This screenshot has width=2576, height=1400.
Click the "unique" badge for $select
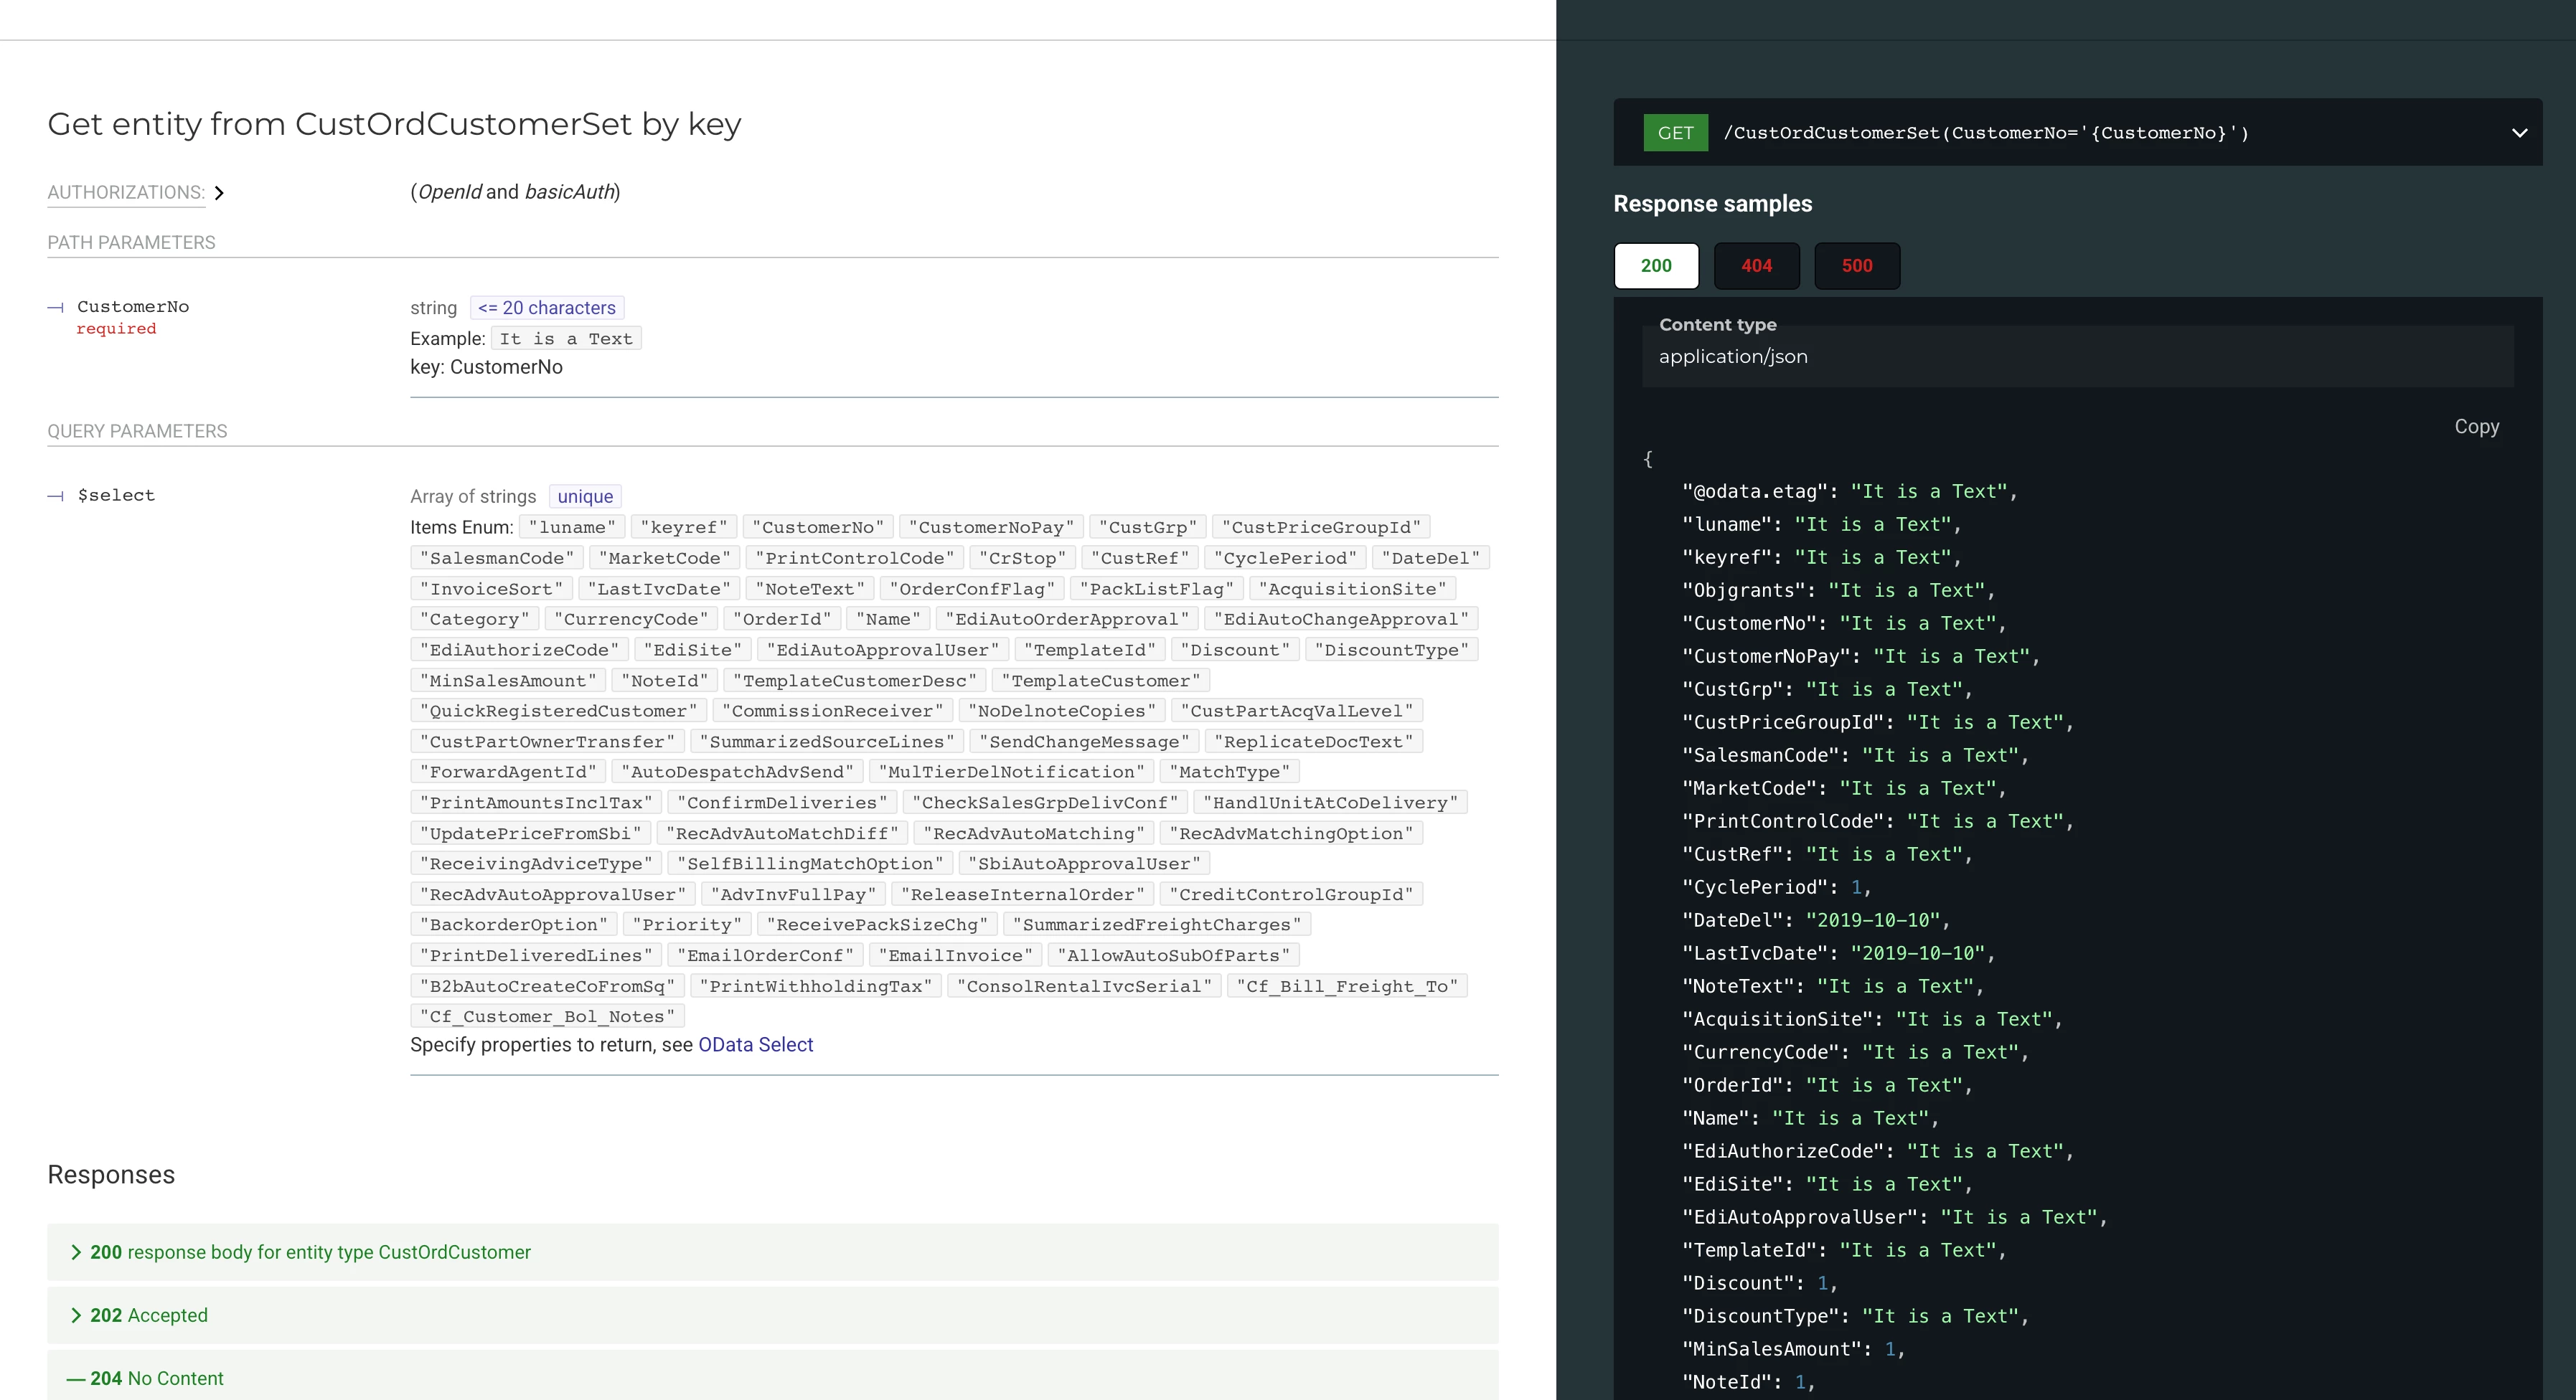pyautogui.click(x=585, y=496)
